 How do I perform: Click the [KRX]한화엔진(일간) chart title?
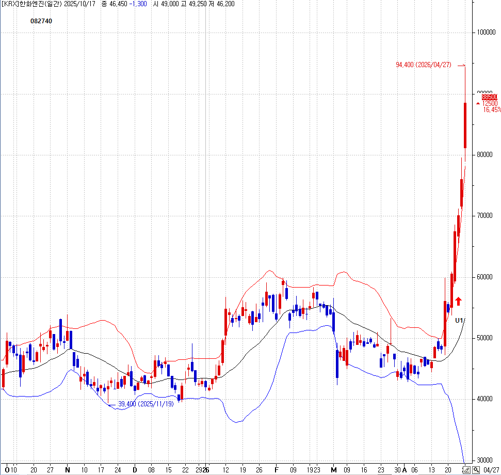(31, 4)
